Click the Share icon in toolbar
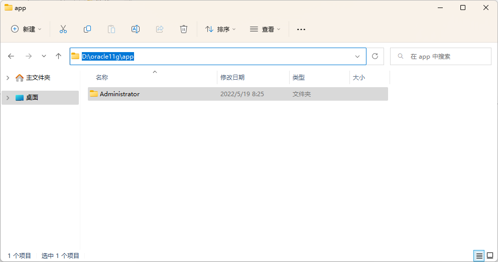 pyautogui.click(x=160, y=29)
